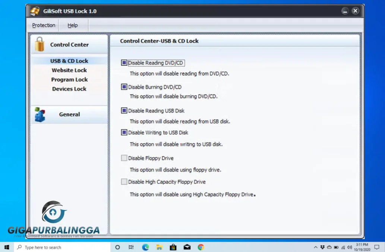Launch Microsoft Edge from taskbar
This screenshot has width=385, height=252.
(x=145, y=247)
